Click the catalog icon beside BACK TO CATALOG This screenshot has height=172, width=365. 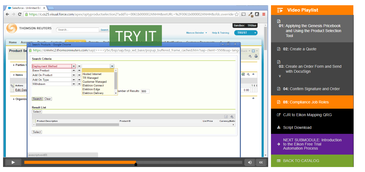278,160
